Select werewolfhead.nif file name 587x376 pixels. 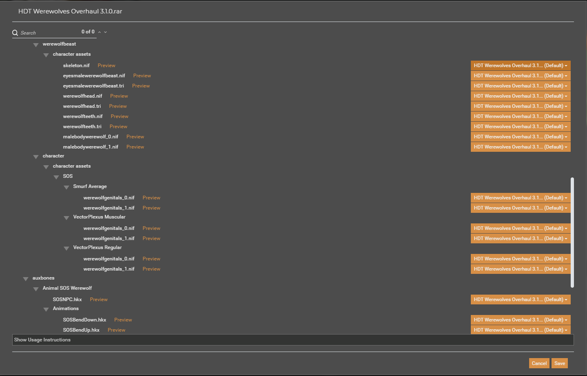pos(82,96)
